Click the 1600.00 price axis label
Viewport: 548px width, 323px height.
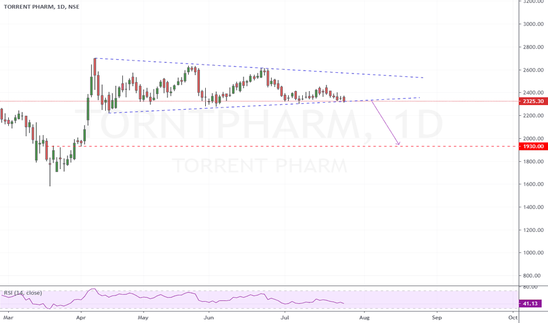(533, 184)
